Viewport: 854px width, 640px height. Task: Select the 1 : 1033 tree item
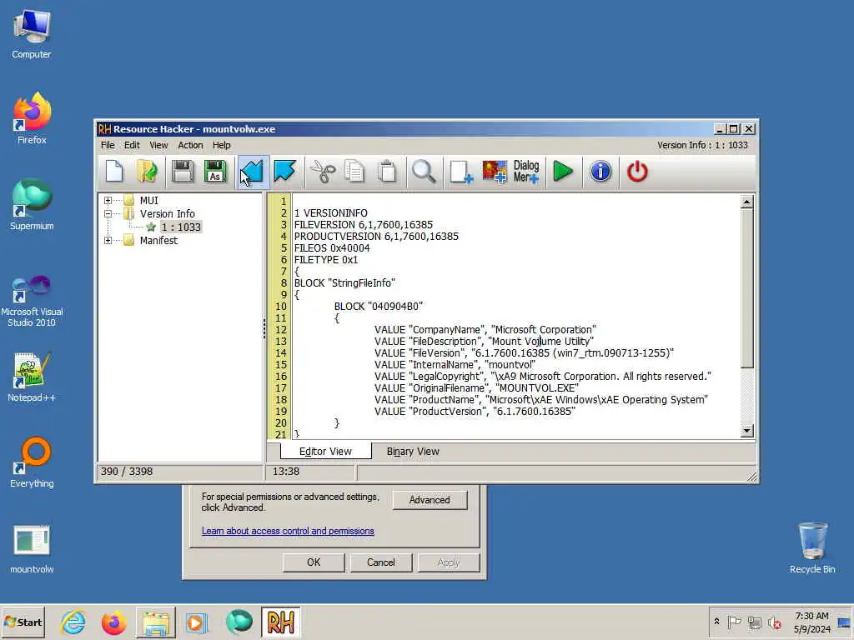click(181, 227)
